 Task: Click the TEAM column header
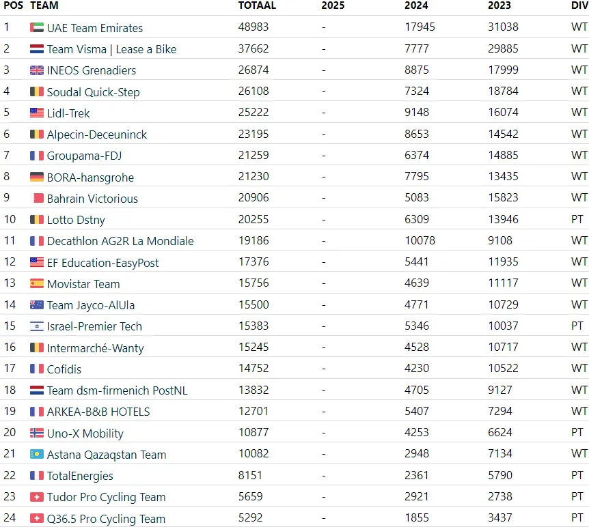click(x=44, y=5)
